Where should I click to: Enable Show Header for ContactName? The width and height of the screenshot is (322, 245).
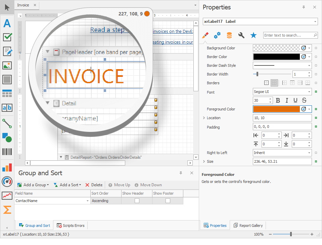(x=137, y=201)
